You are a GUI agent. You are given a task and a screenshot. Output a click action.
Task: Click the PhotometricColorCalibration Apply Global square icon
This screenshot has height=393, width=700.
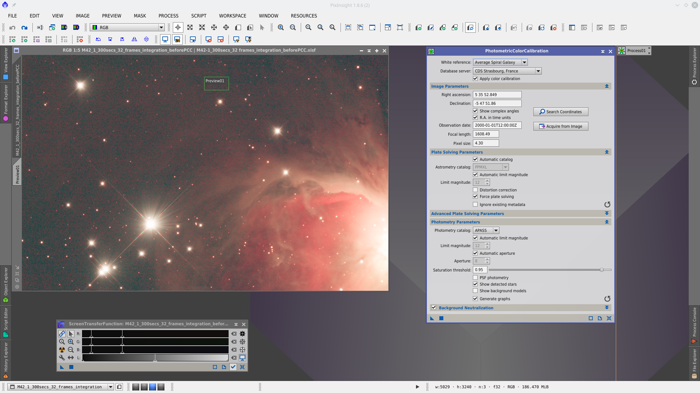pyautogui.click(x=441, y=318)
